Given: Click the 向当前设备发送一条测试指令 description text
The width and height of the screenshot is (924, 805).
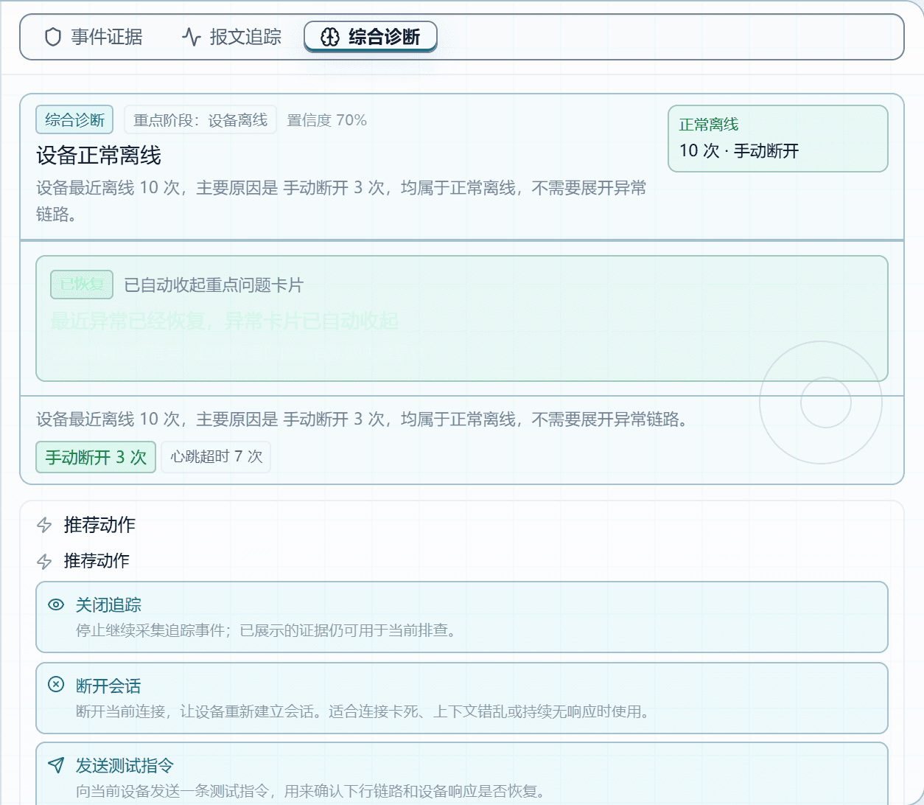Looking at the screenshot, I should [x=311, y=791].
